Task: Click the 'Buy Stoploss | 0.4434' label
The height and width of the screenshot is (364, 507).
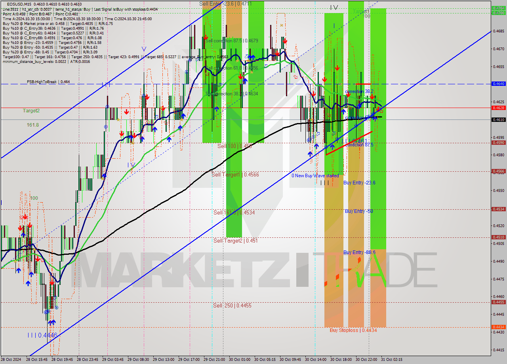Action: (353, 330)
